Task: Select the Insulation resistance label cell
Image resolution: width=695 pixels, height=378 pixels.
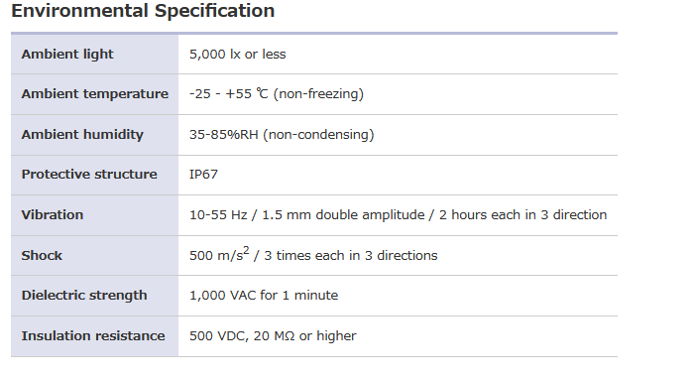Action: click(95, 336)
